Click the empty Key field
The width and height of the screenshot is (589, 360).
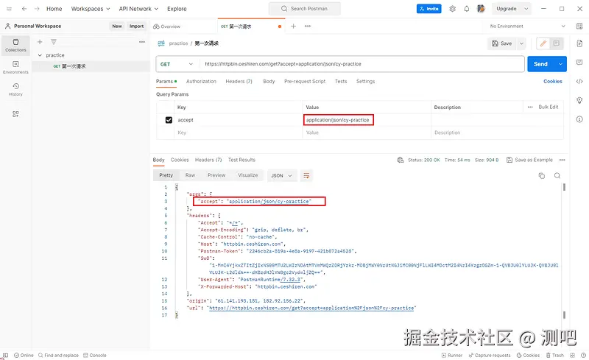click(238, 133)
